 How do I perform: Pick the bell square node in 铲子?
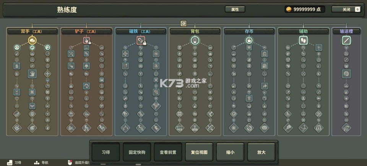pos(86,66)
